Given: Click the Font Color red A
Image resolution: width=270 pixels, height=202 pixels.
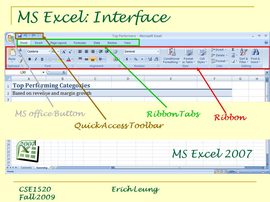Looking at the screenshot, I should tap(69, 59).
